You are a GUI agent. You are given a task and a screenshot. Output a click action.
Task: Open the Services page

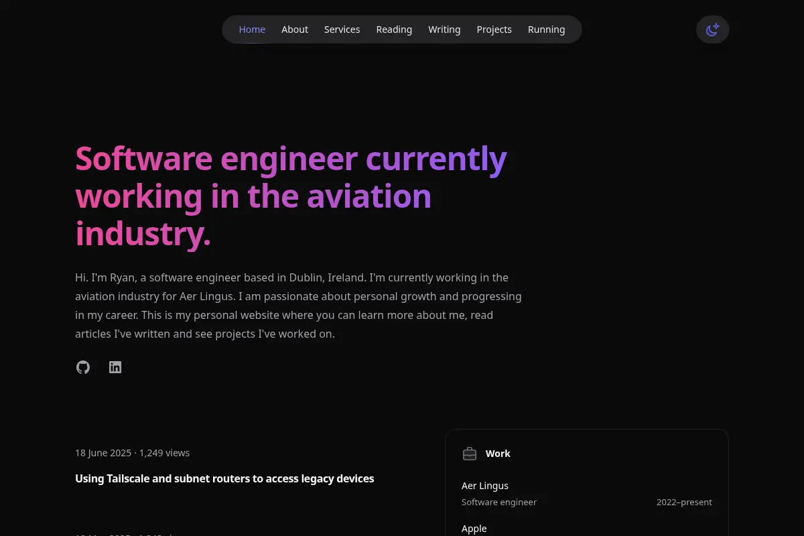pos(342,29)
